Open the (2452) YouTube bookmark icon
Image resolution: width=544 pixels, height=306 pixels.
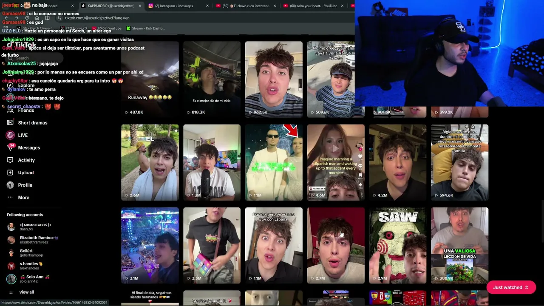(94, 28)
